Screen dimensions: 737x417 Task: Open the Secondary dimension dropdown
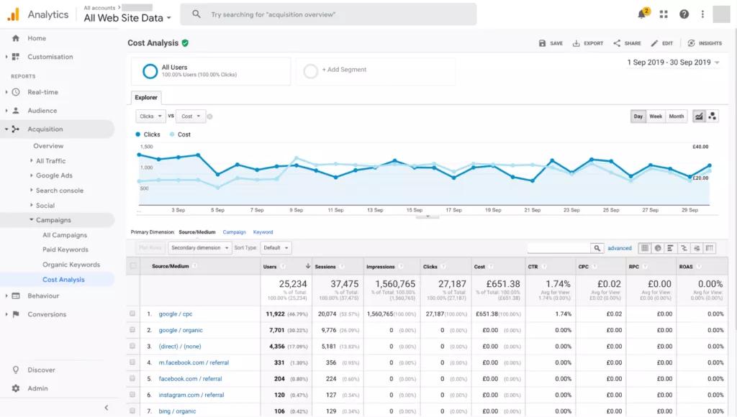(198, 248)
